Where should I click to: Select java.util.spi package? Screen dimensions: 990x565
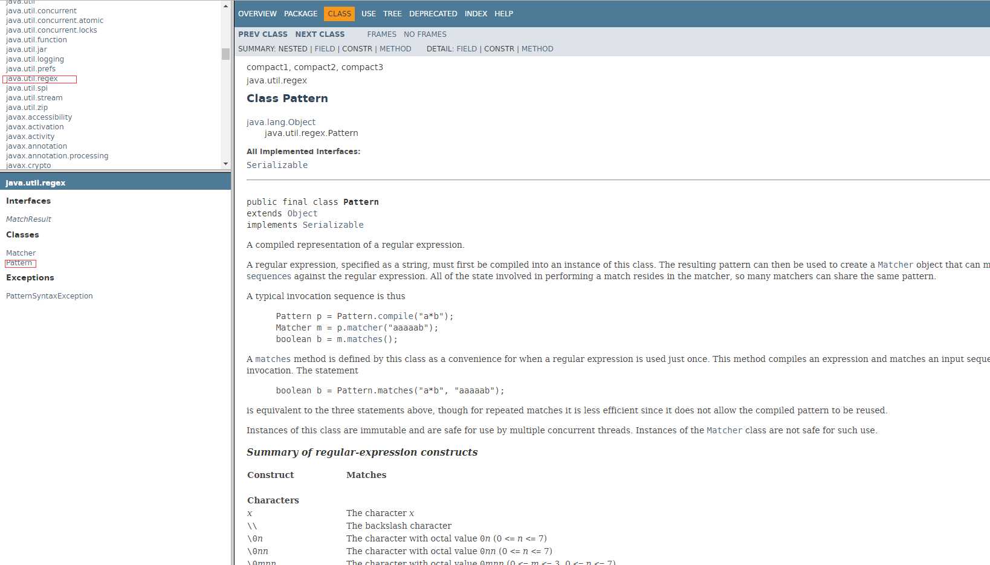coord(27,88)
